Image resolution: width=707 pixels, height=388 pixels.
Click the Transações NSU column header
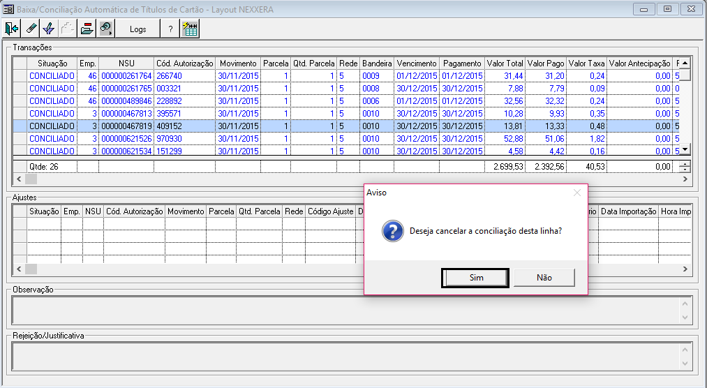tap(126, 64)
